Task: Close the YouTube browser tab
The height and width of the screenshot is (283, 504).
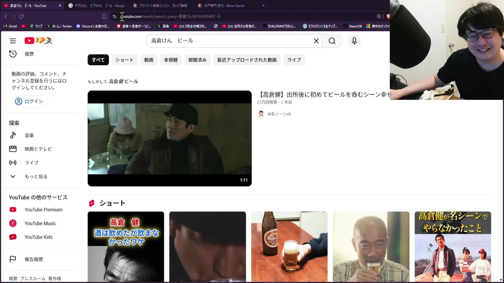Action: click(x=60, y=6)
